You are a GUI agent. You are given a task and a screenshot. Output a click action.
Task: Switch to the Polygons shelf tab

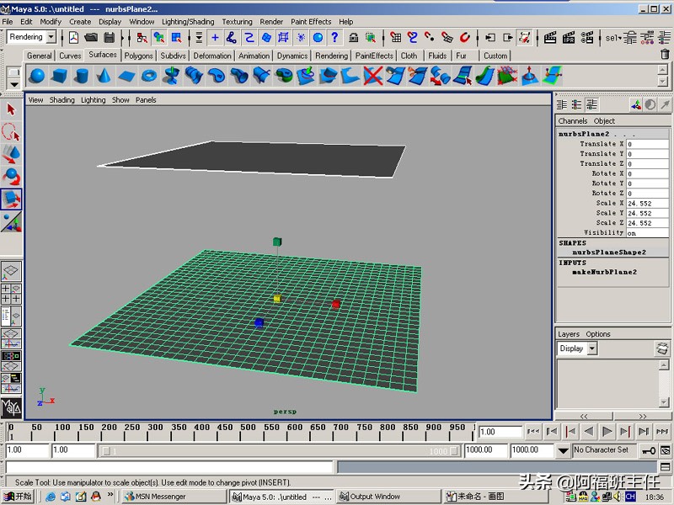[x=139, y=56]
